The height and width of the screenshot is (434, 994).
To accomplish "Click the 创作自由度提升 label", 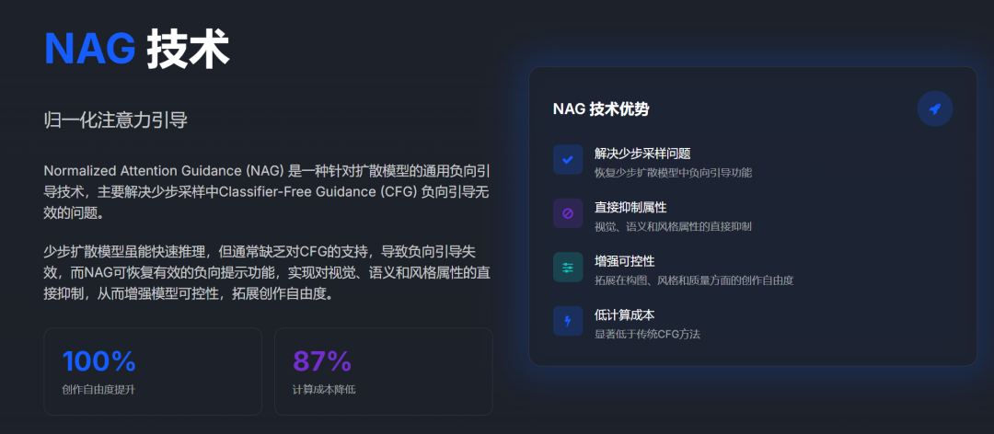I will (98, 389).
